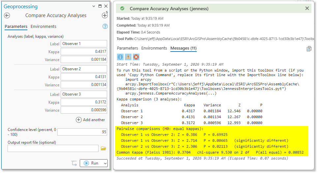
Task: Edit the Observer 3 label field
Action: 84,94
